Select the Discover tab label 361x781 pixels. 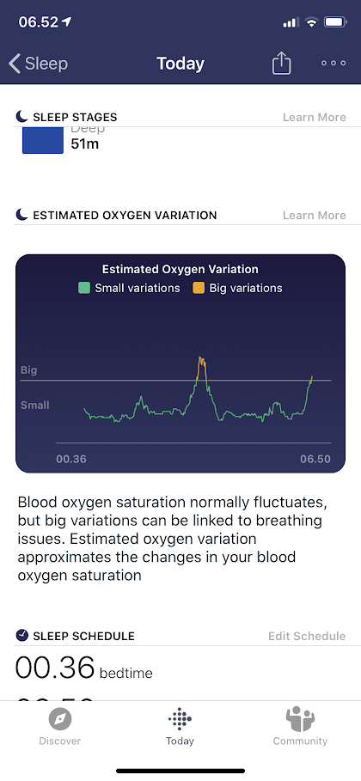click(60, 741)
